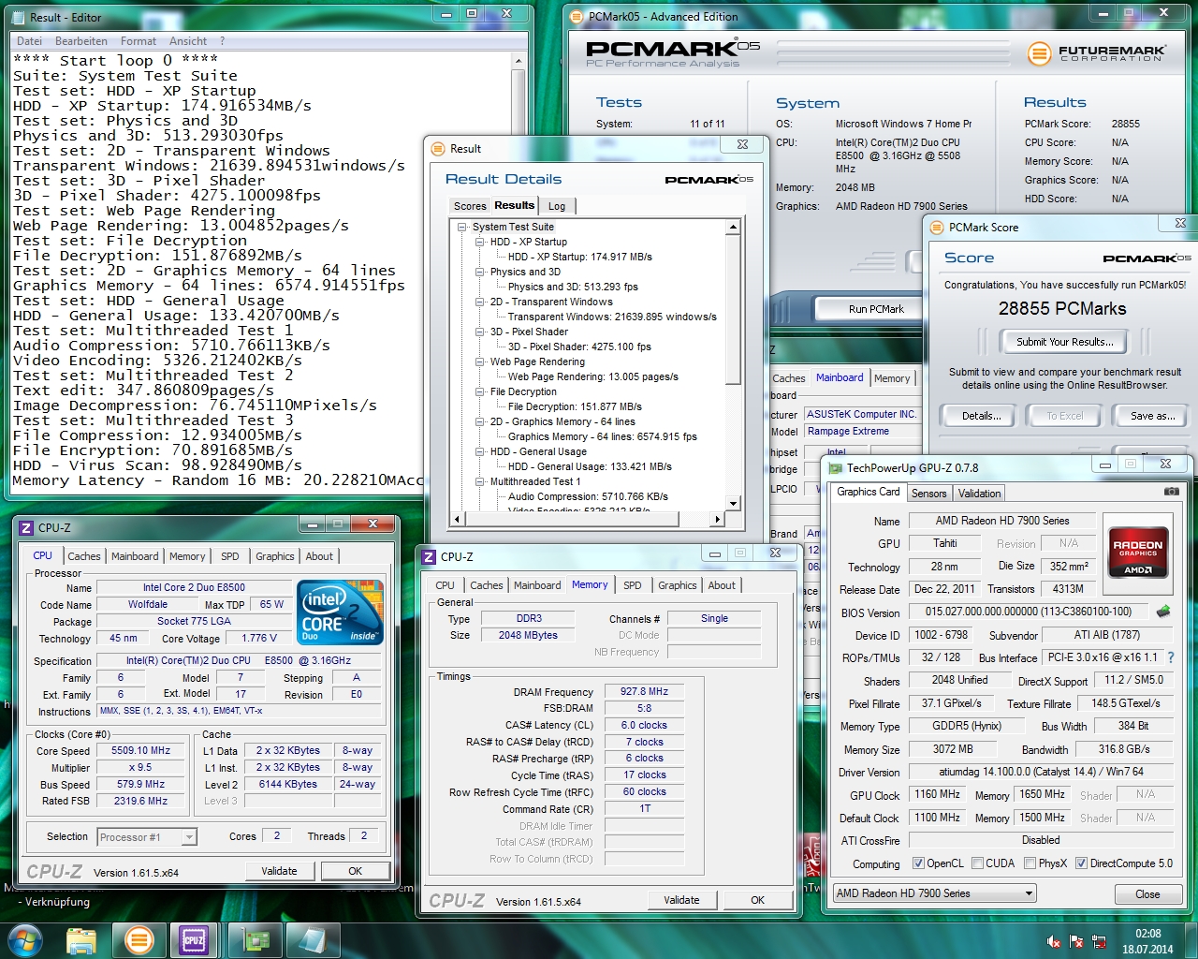The width and height of the screenshot is (1198, 959).
Task: Click the Result dialog title icon
Action: coord(437,149)
